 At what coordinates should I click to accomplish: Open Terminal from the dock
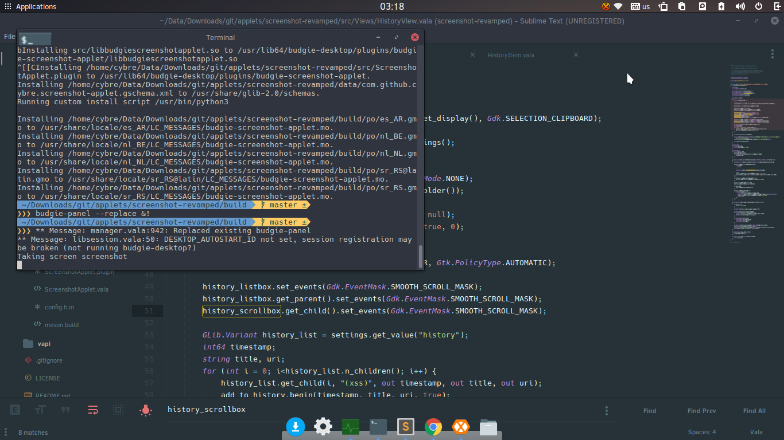pos(378,426)
